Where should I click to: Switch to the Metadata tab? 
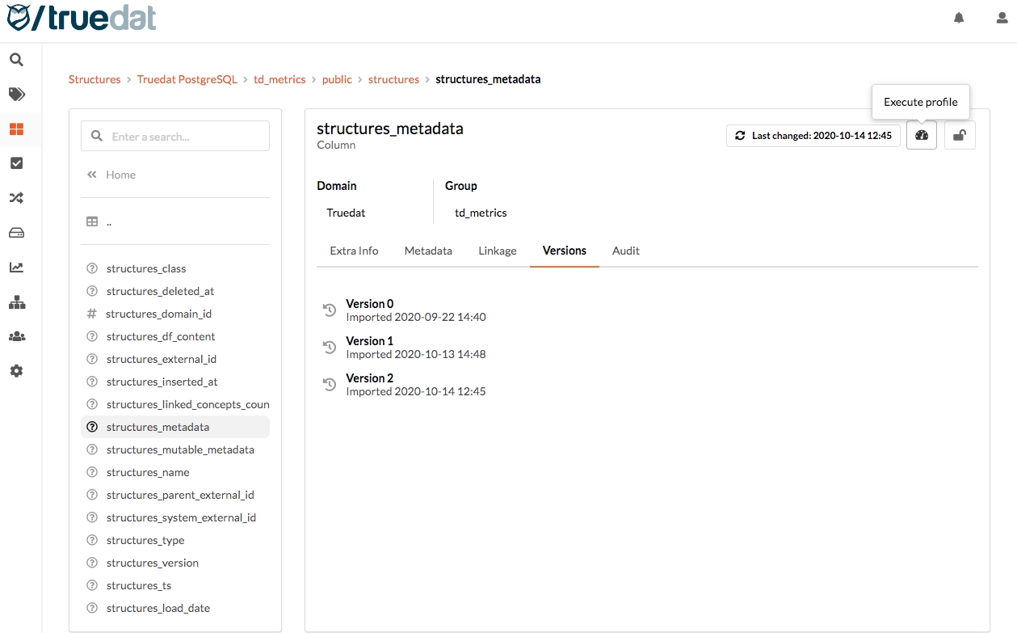tap(428, 251)
